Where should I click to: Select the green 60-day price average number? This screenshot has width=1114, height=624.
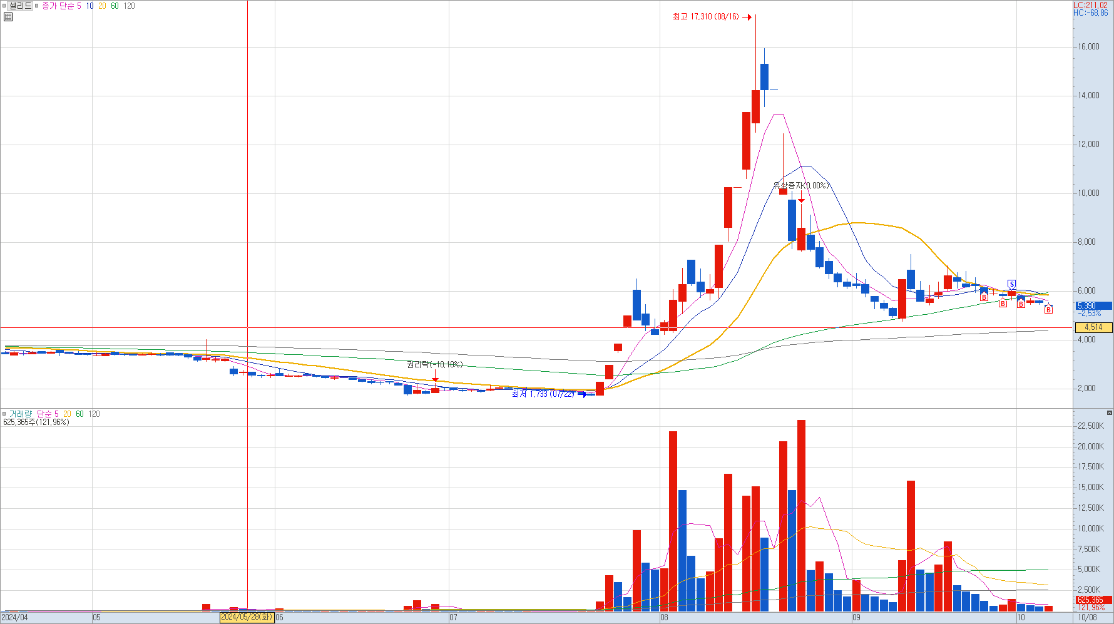pos(115,6)
